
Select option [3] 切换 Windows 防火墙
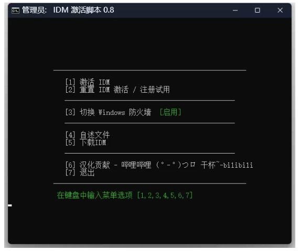pos(108,112)
